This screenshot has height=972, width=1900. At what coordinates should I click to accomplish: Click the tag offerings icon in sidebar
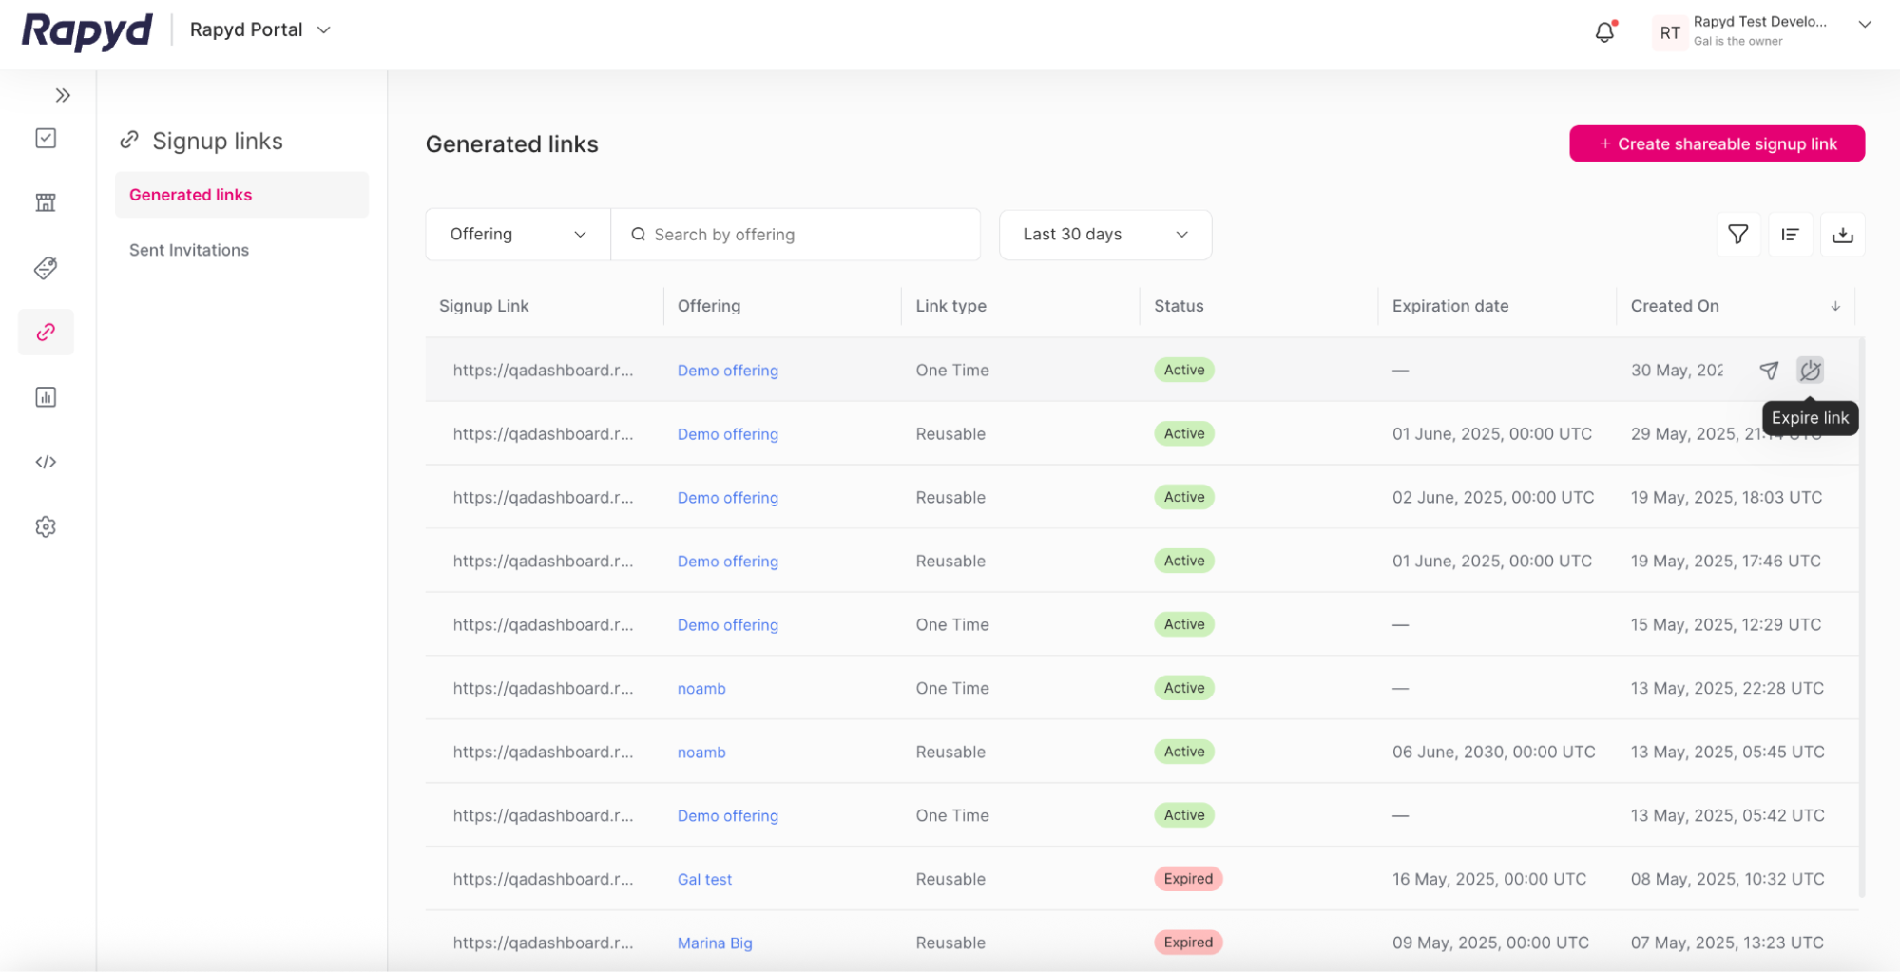tap(45, 267)
